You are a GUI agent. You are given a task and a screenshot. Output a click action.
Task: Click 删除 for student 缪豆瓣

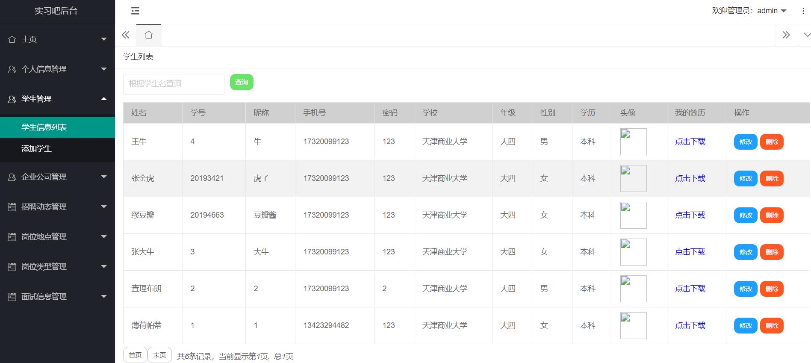pos(772,215)
